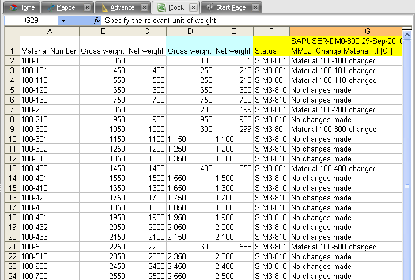Click the G29 cell name box
Image resolution: width=415 pixels, height=280 pixels.
[32, 21]
